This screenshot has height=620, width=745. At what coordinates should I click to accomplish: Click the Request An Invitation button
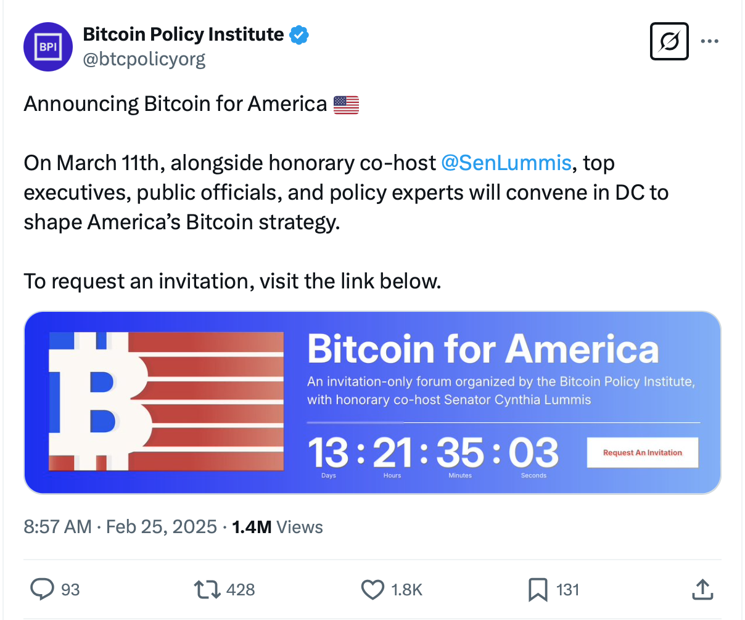click(x=642, y=452)
